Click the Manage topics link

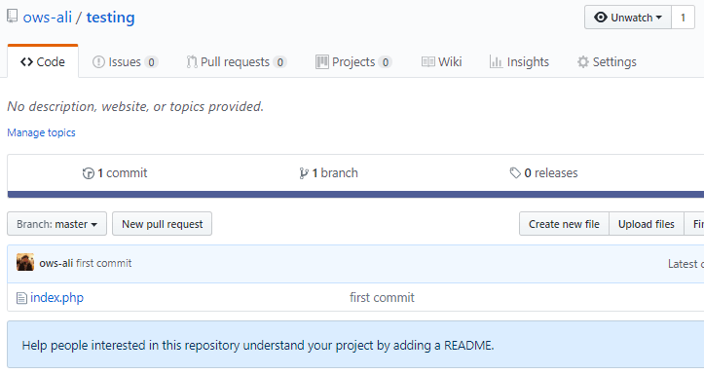41,132
